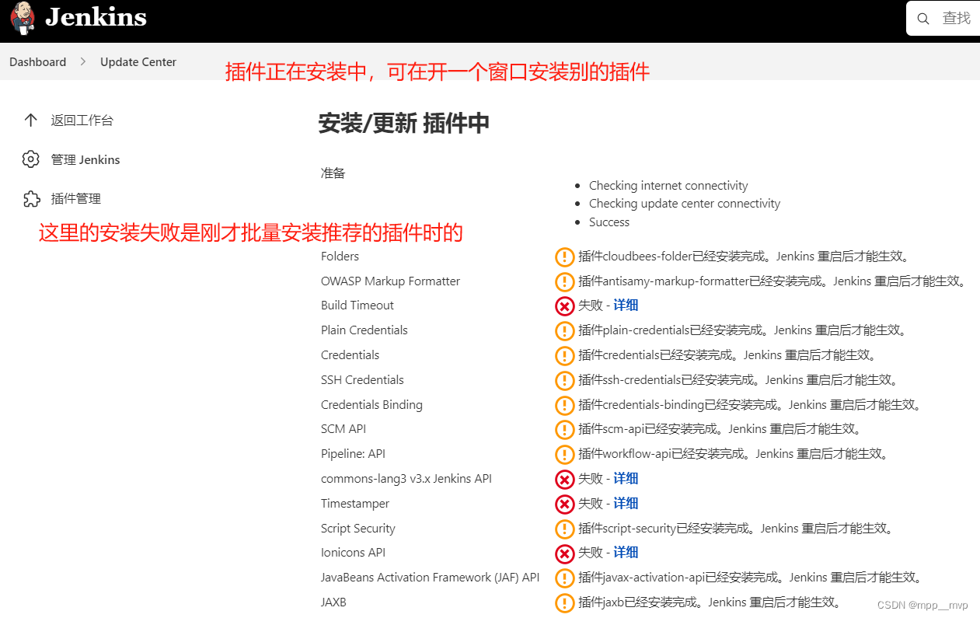Navigate to Dashboard in the breadcrumb
Viewport: 980px width, 618px height.
tap(37, 61)
